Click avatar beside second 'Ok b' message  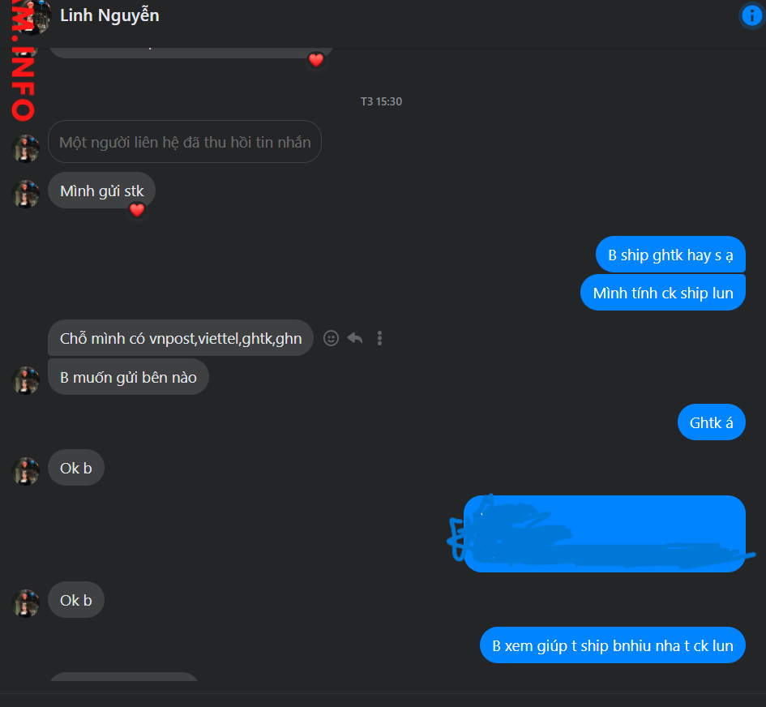click(x=25, y=603)
